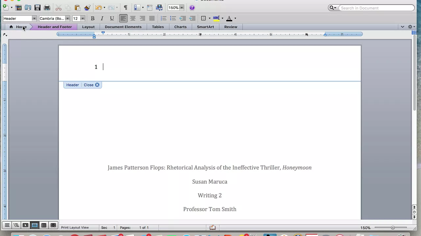Apply borders to selection
The width and height of the screenshot is (421, 236).
click(204, 18)
